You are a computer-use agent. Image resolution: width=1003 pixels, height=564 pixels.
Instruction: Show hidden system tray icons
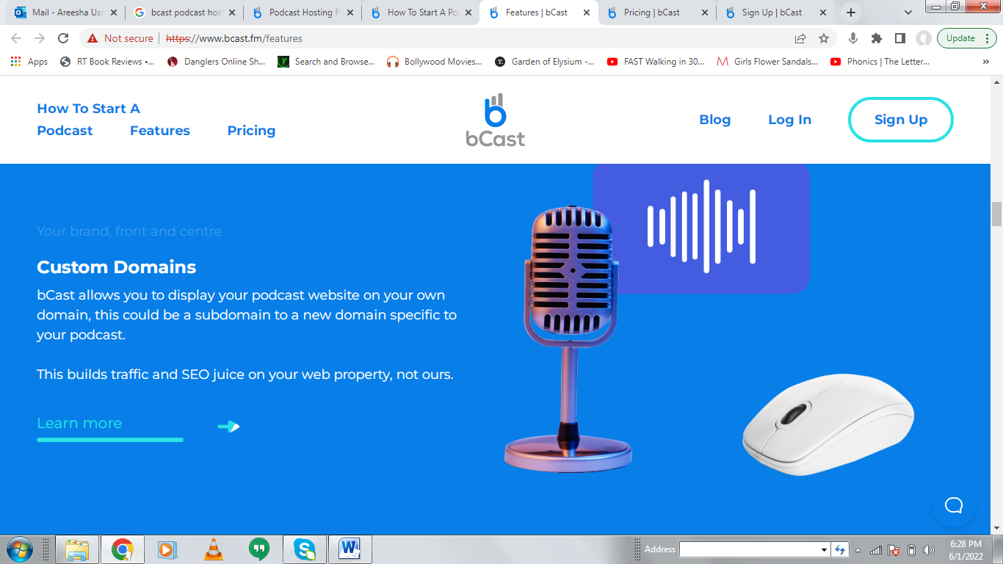(x=858, y=549)
